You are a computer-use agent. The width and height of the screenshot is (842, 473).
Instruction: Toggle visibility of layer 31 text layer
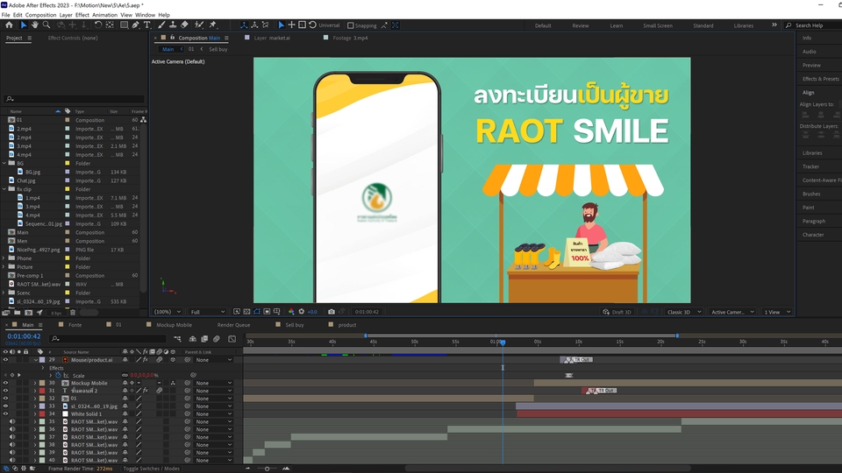(5, 391)
